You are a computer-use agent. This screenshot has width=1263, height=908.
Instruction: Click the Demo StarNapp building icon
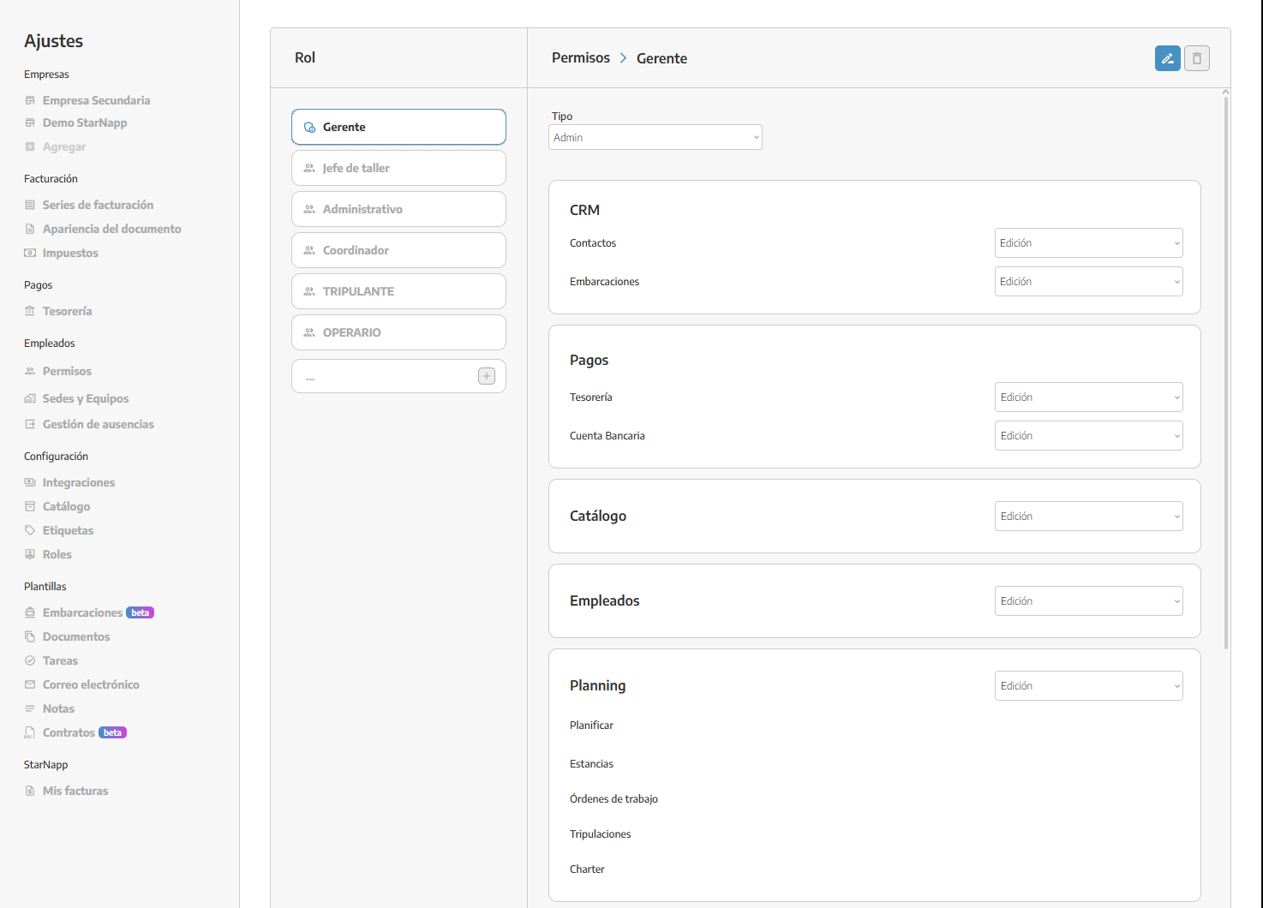[30, 122]
